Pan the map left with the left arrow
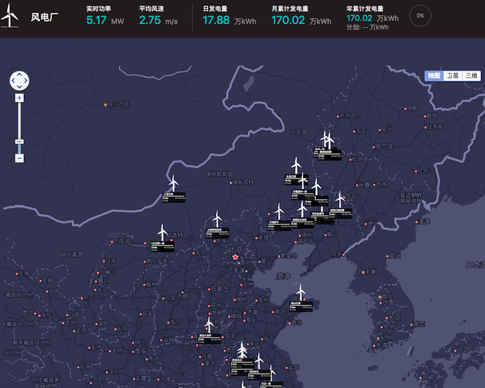 [14, 81]
